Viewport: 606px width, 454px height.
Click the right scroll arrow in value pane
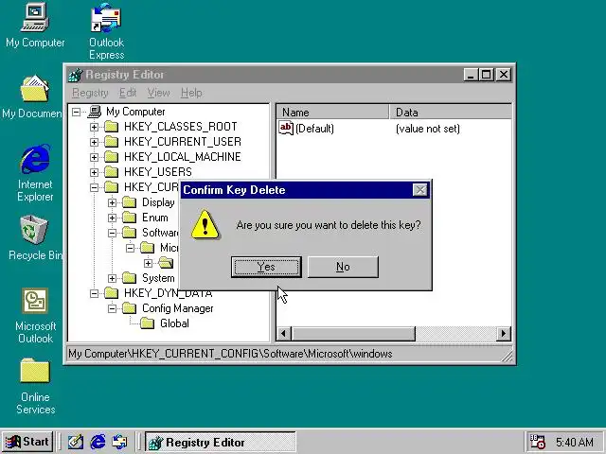(x=503, y=334)
